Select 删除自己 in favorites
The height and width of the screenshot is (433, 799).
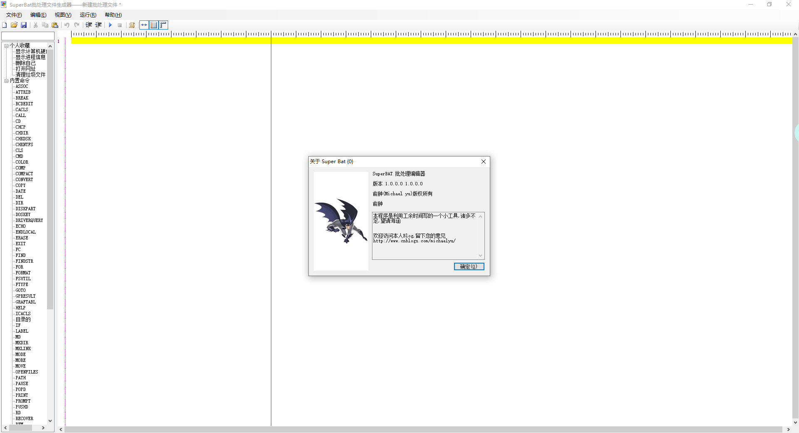click(25, 63)
